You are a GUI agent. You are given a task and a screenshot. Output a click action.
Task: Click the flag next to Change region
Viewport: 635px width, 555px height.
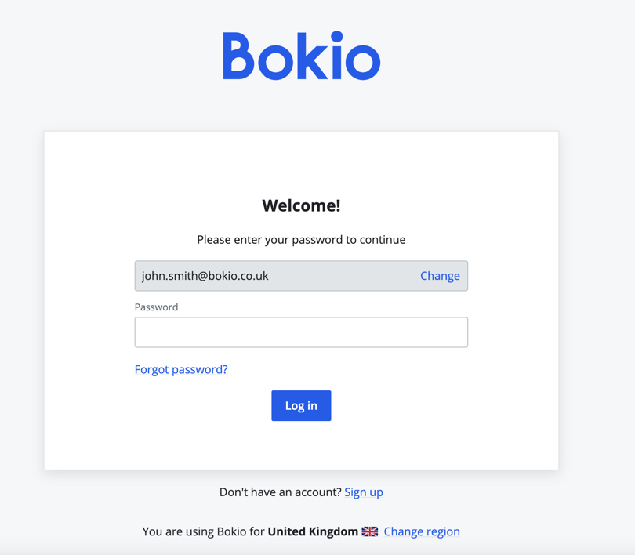tap(369, 531)
